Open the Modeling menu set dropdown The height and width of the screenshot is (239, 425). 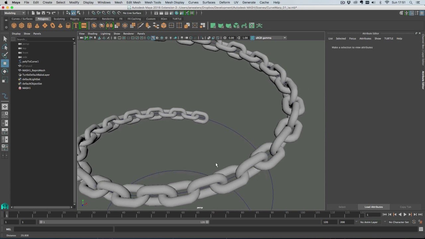15,13
